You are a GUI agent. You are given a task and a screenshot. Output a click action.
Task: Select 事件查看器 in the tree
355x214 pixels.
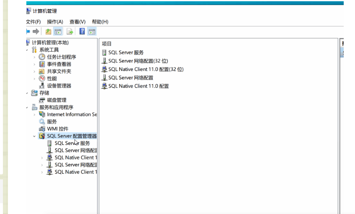pos(59,64)
